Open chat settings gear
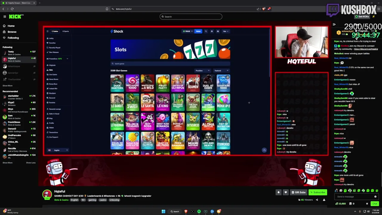This screenshot has width=382, height=215. [x=367, y=204]
